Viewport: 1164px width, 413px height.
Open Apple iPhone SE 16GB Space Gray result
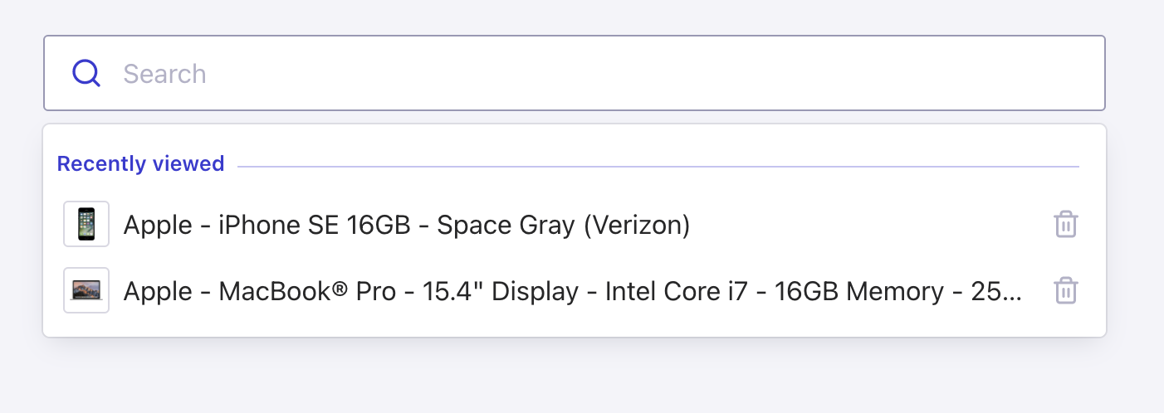point(406,225)
